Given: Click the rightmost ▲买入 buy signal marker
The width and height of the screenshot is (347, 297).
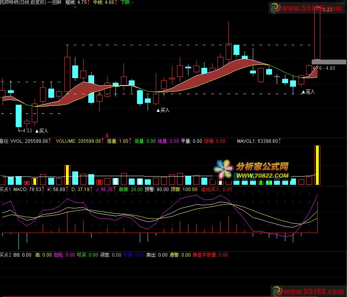Looking at the screenshot, I should [308, 92].
